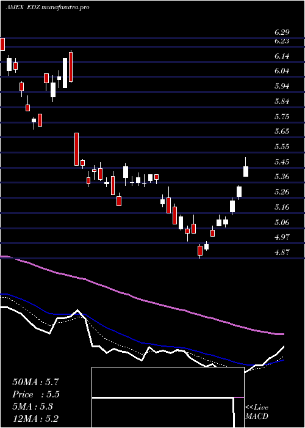Click the 5.26 price axis label

pos(282,192)
